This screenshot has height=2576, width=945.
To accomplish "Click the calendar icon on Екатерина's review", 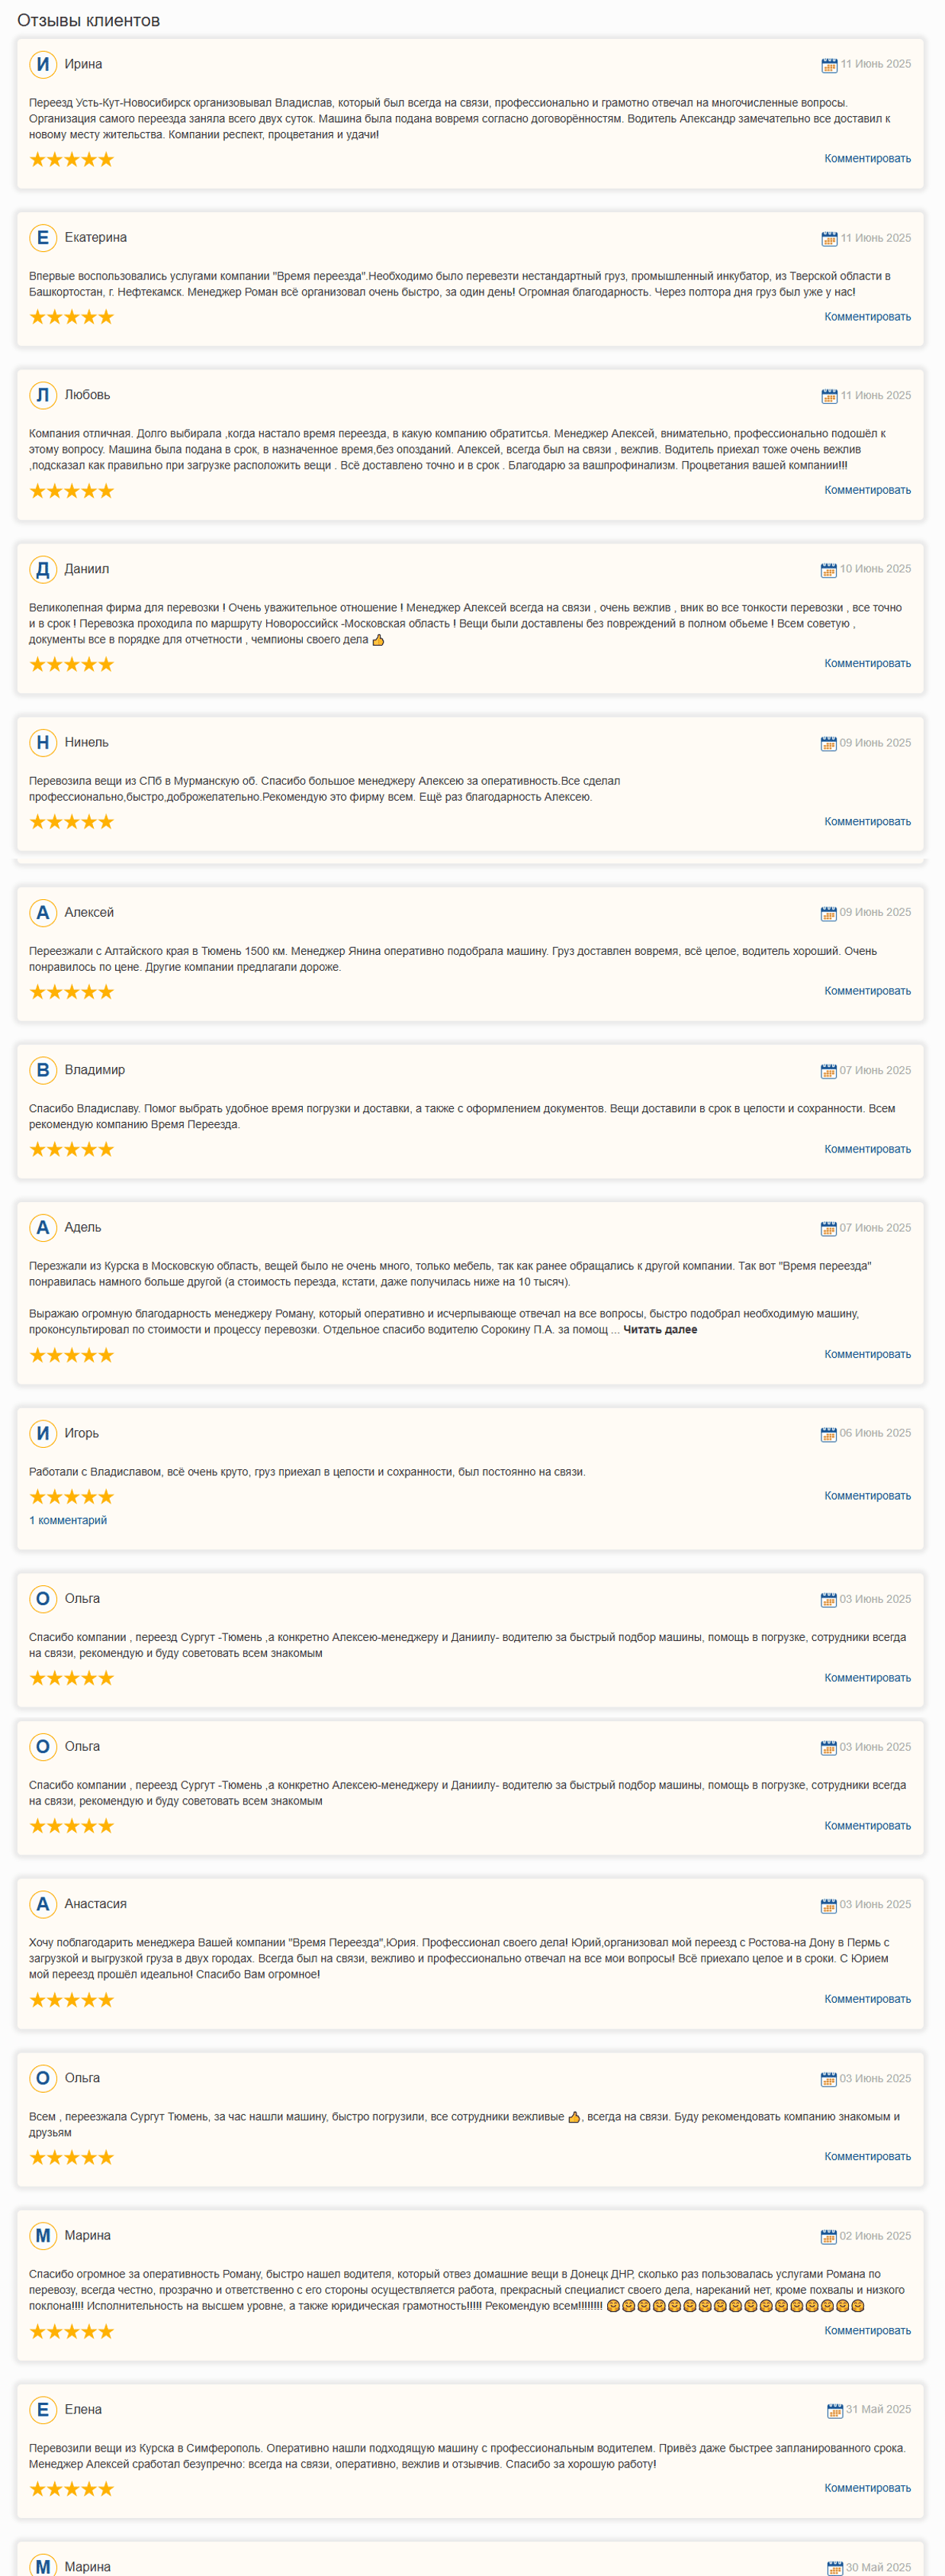I will (x=829, y=239).
